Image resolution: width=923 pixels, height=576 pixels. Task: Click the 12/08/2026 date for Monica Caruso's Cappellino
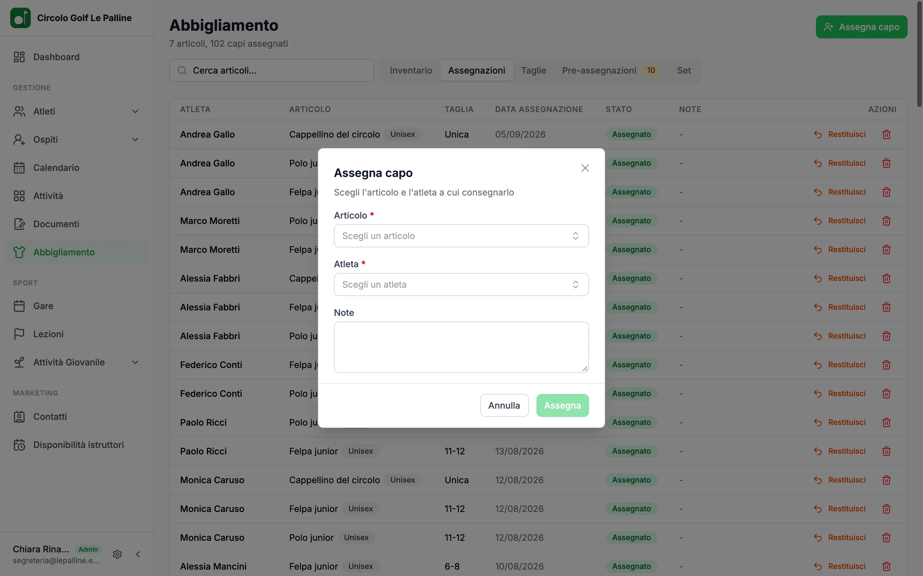click(519, 480)
